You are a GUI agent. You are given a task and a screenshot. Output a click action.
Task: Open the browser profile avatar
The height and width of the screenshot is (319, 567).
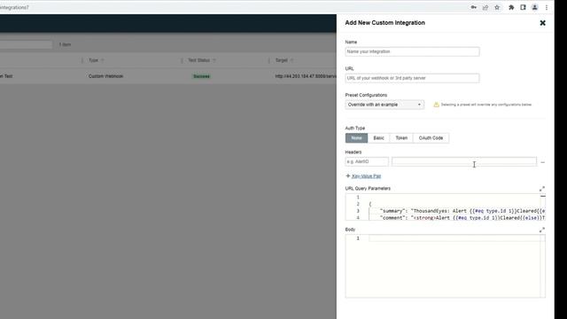pos(535,7)
